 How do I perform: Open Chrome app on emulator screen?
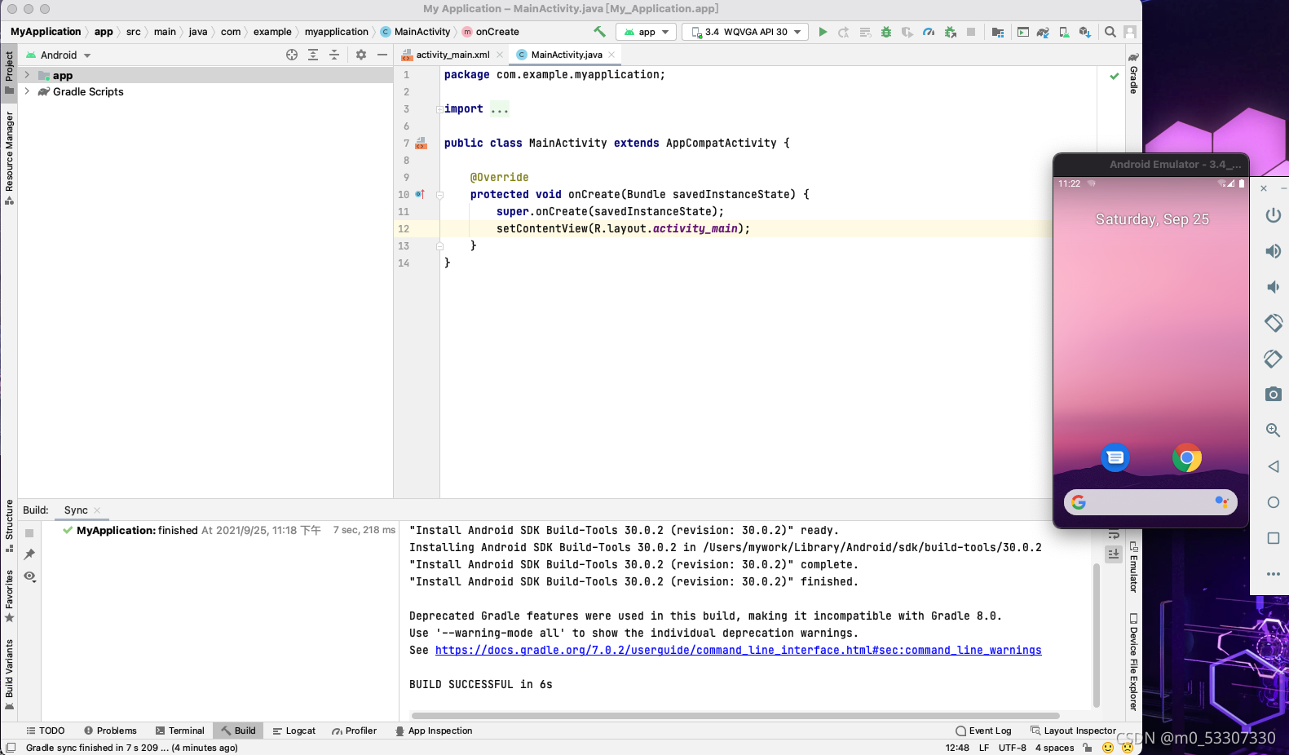coord(1186,457)
